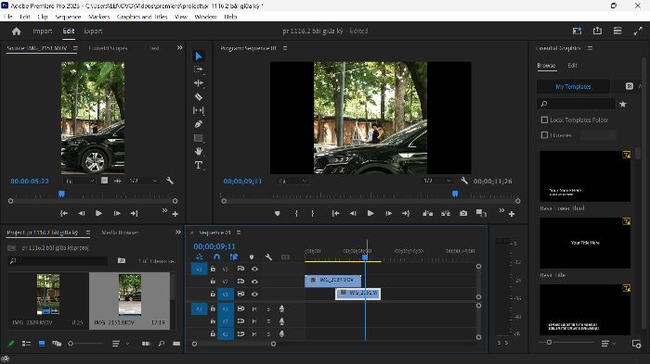
Task: Select the Selection tool arrow
Action: click(199, 56)
